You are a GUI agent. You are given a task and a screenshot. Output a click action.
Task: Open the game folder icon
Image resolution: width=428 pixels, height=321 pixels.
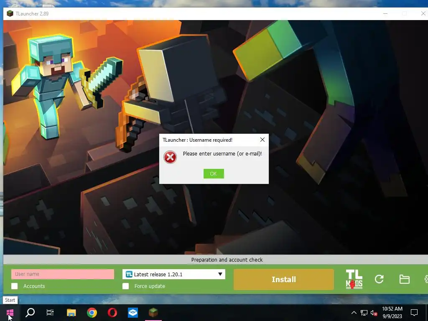pyautogui.click(x=404, y=279)
